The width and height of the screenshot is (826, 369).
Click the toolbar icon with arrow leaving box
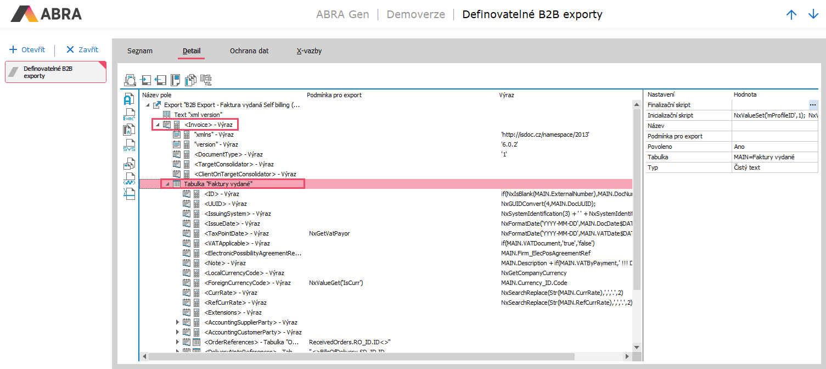click(x=160, y=80)
